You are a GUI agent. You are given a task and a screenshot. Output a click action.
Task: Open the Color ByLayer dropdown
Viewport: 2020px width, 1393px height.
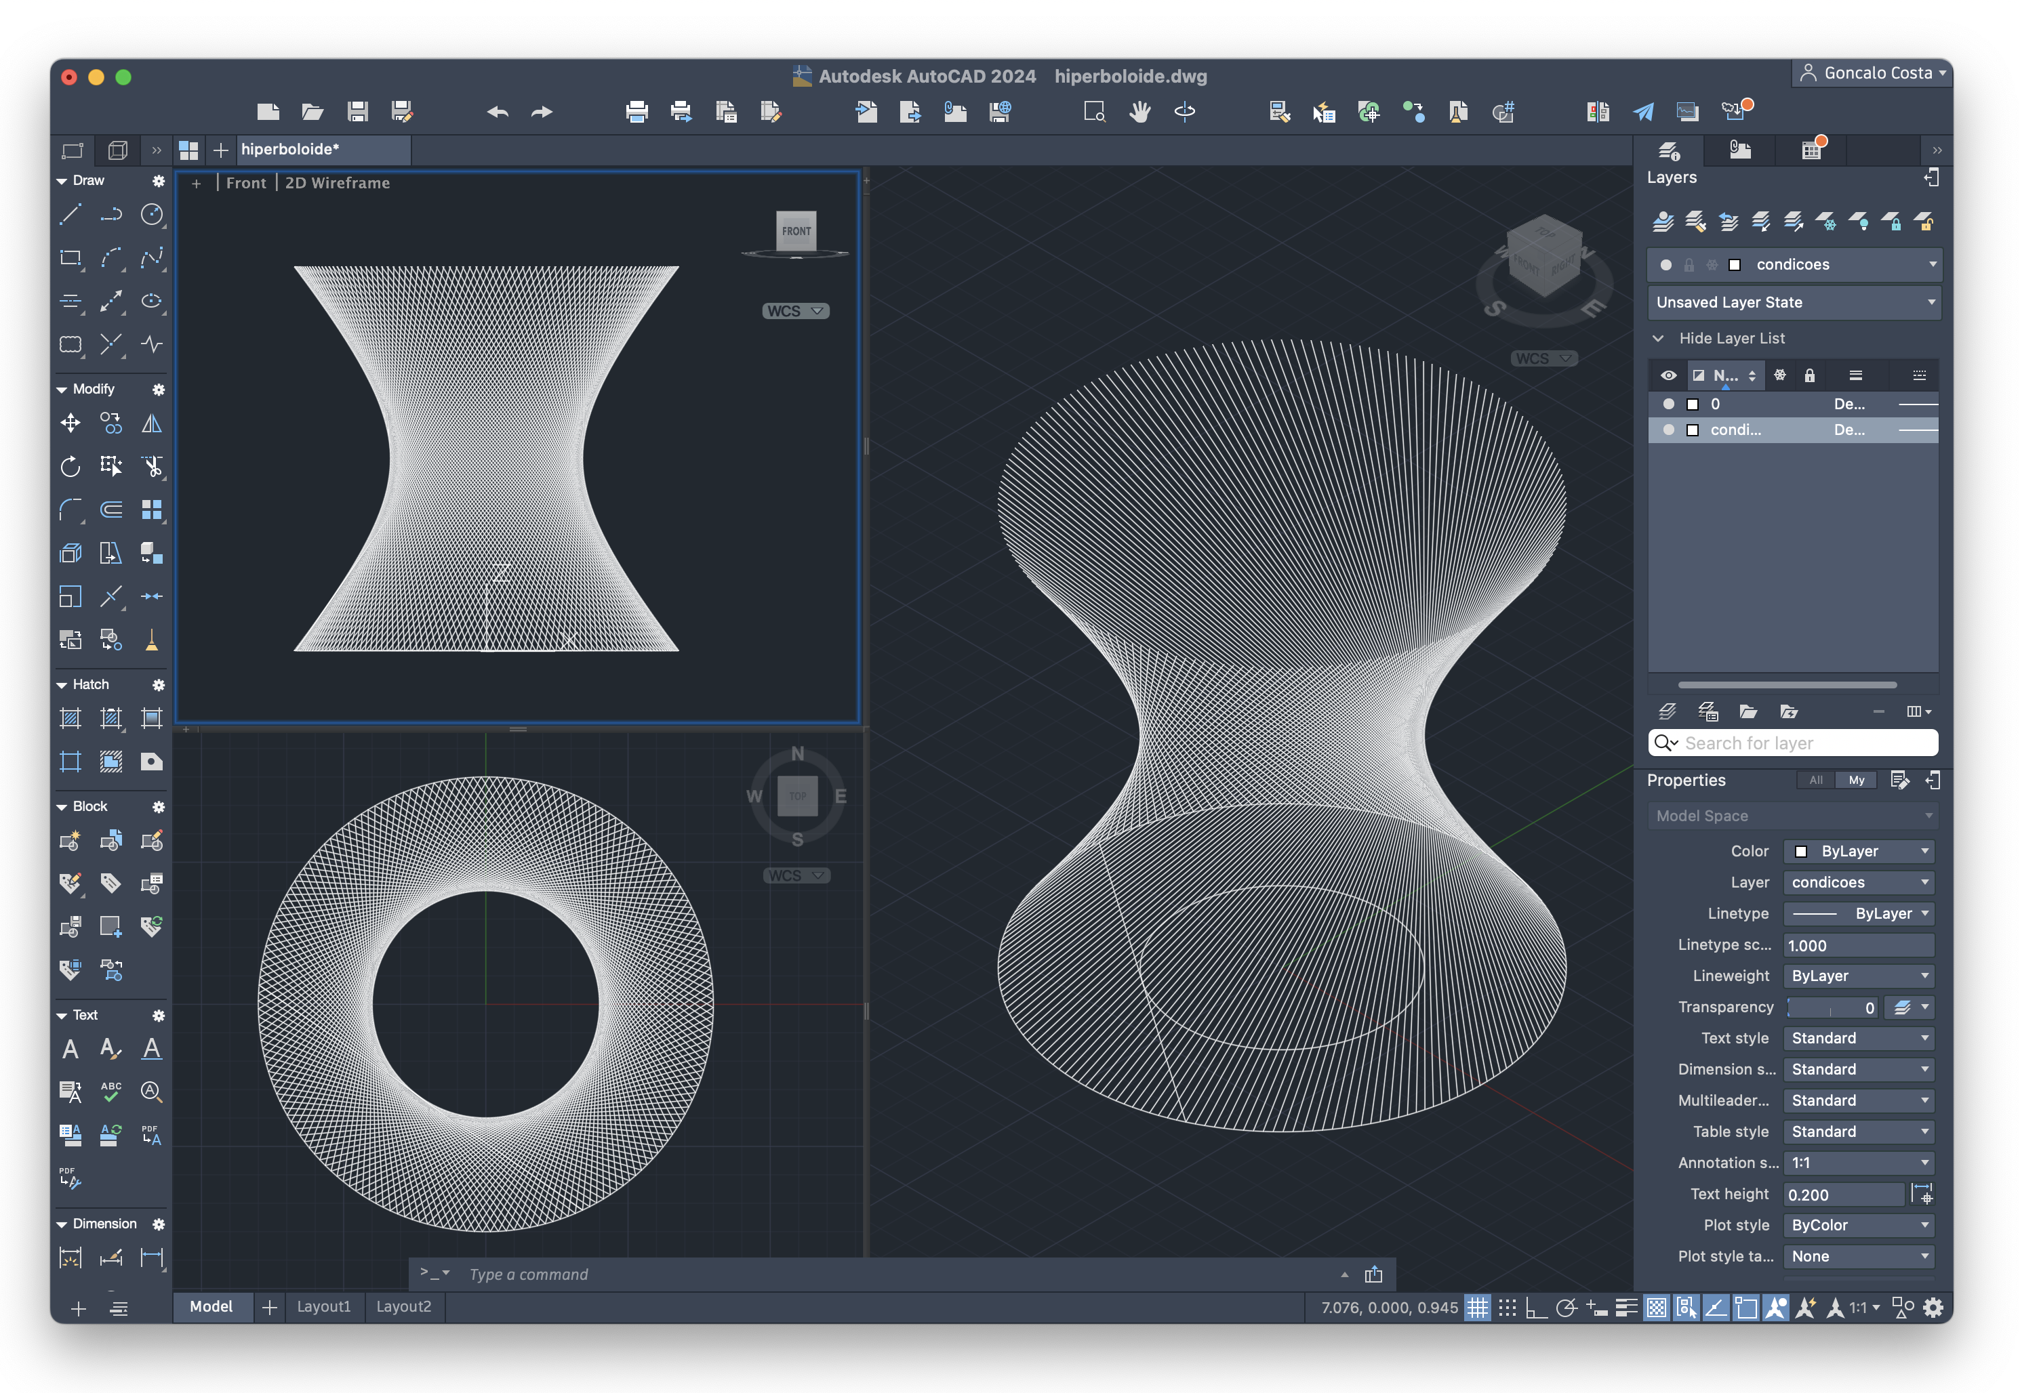coord(1859,852)
